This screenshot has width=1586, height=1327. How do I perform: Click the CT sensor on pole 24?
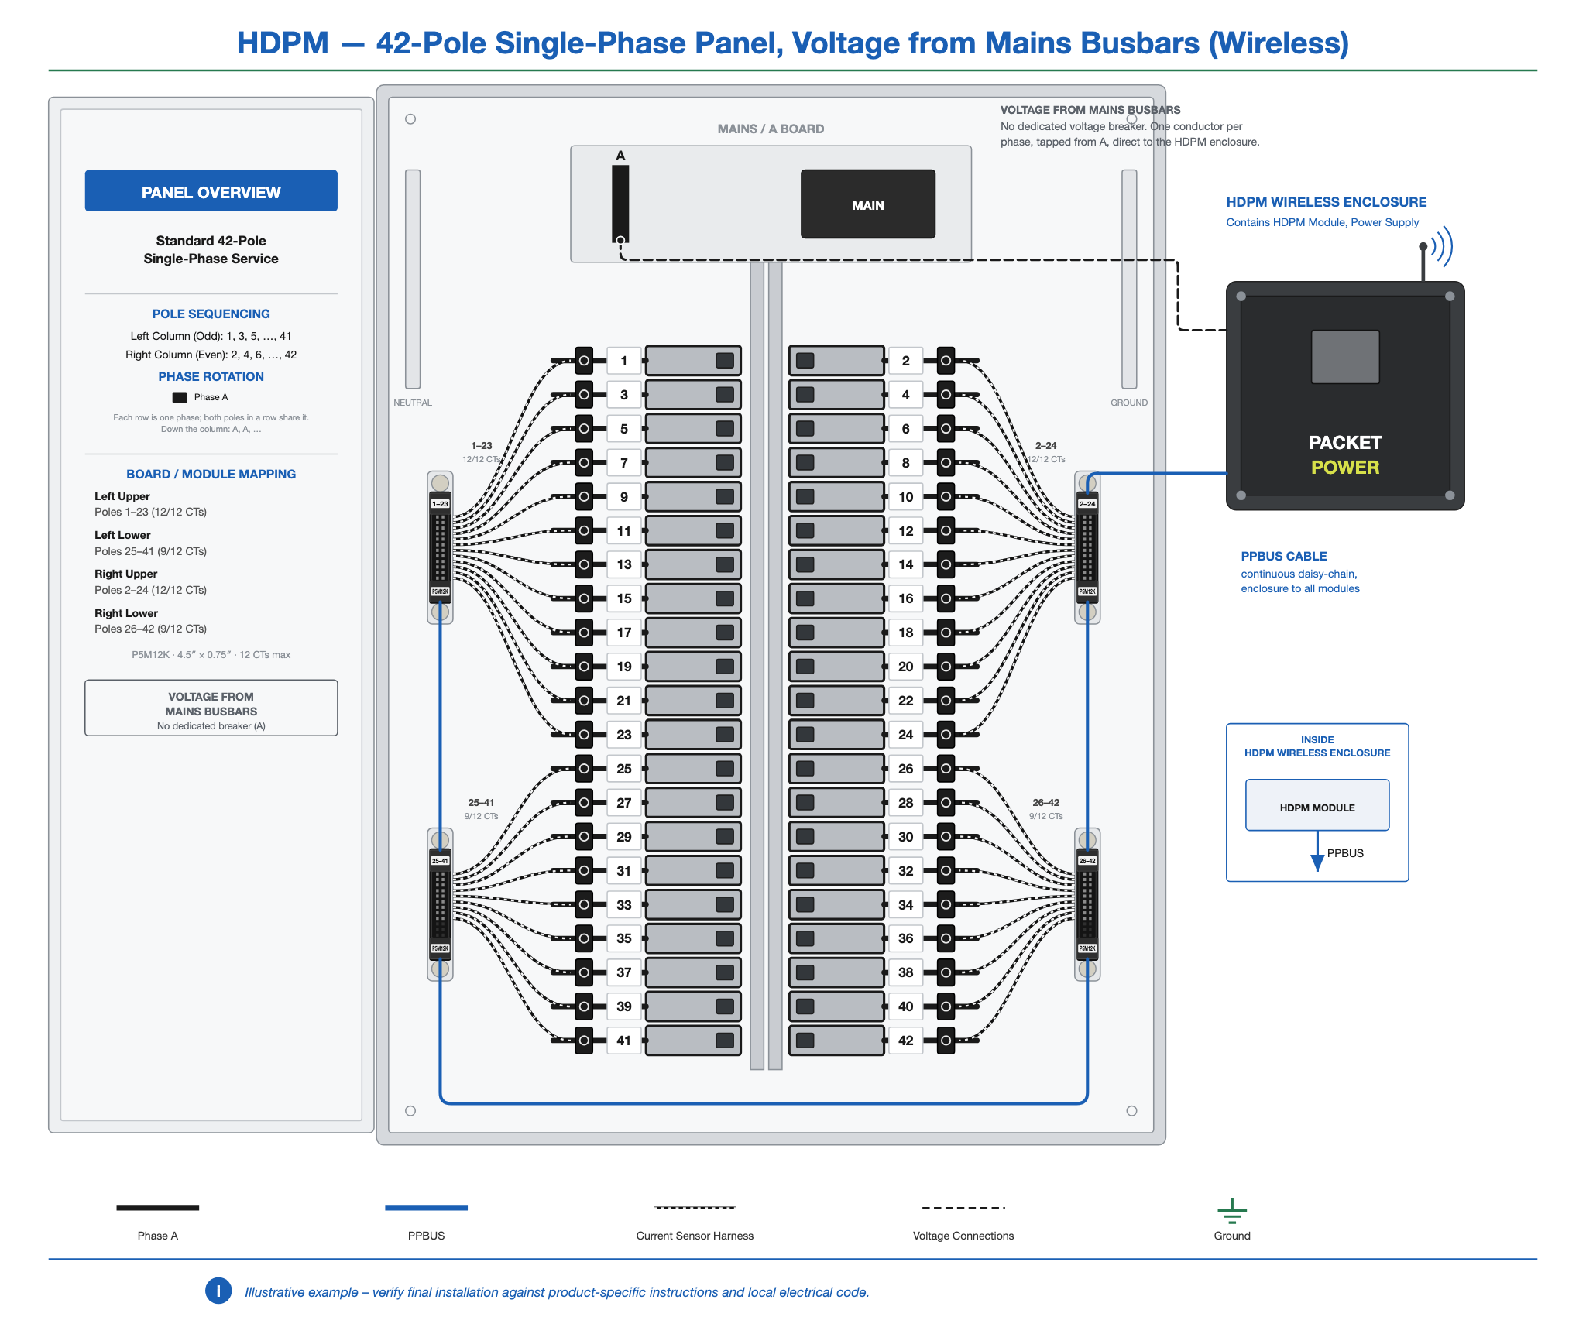946,735
